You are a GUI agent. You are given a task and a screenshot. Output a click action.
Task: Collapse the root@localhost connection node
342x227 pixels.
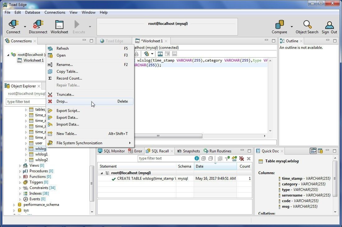tap(8, 55)
